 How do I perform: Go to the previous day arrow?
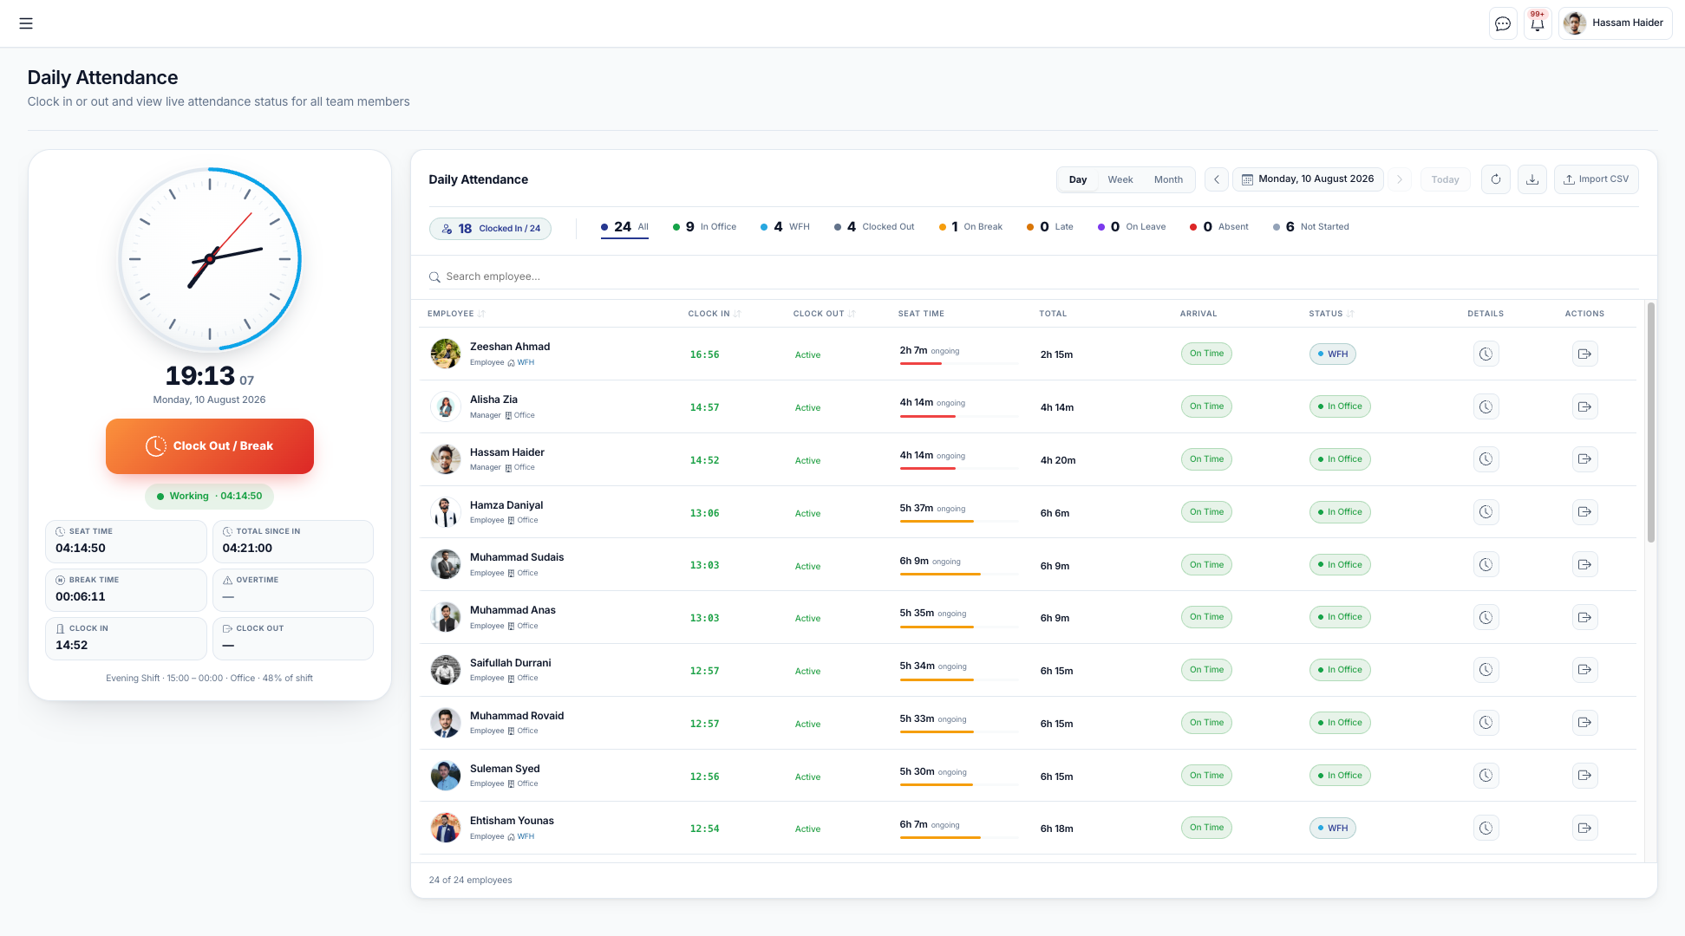[1217, 179]
